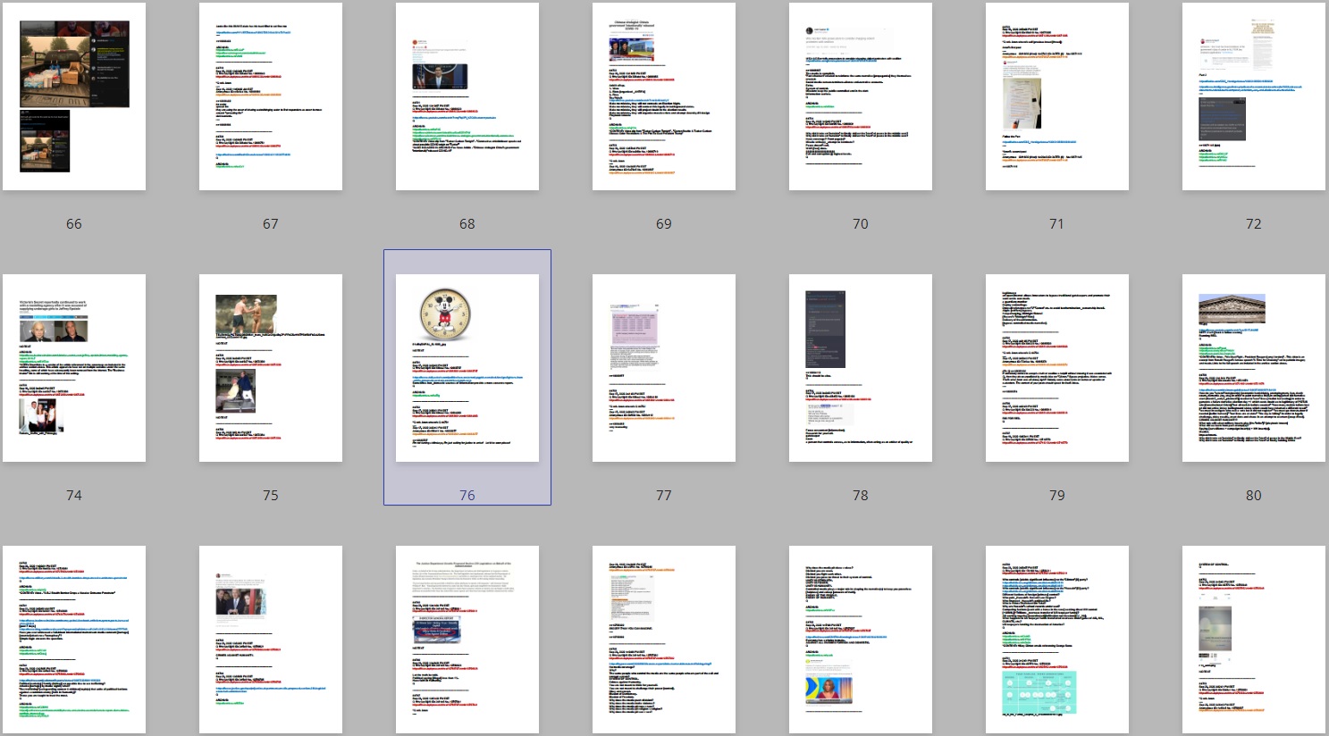Select thumbnail directly below page 76

click(x=467, y=640)
